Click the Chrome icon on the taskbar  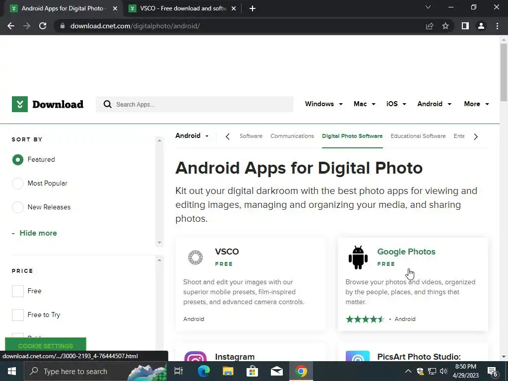click(301, 371)
